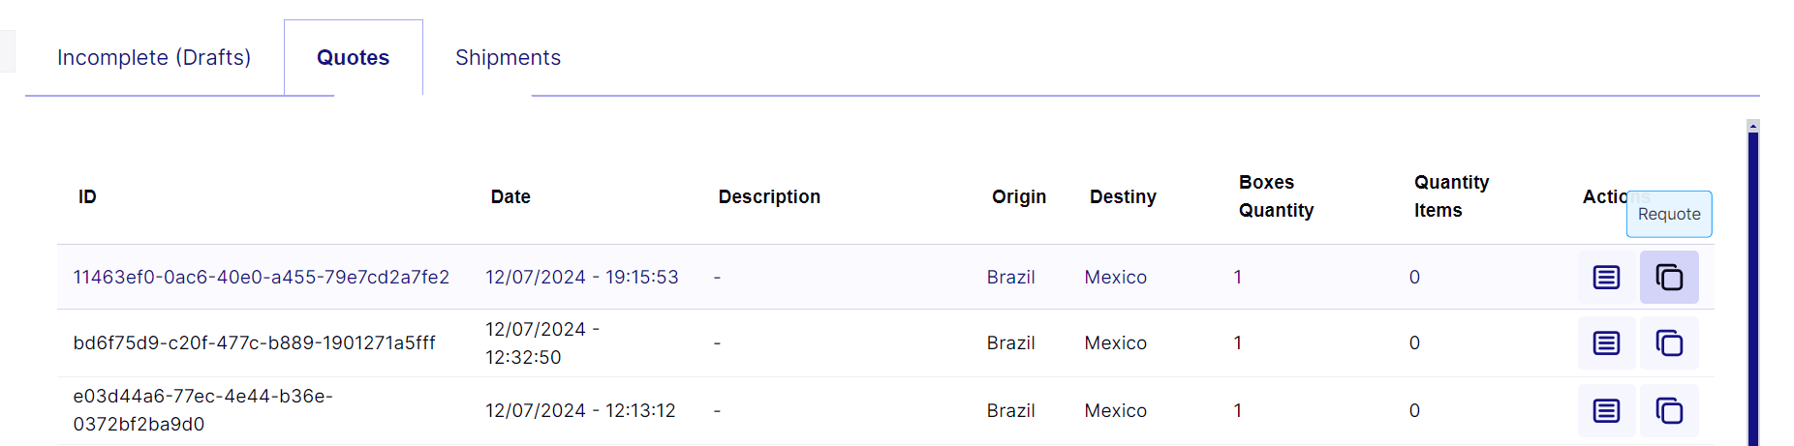The width and height of the screenshot is (1794, 446).
Task: View details icon for quote e03d44a6
Action: (x=1606, y=411)
